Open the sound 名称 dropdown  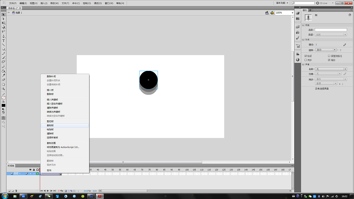(x=331, y=69)
